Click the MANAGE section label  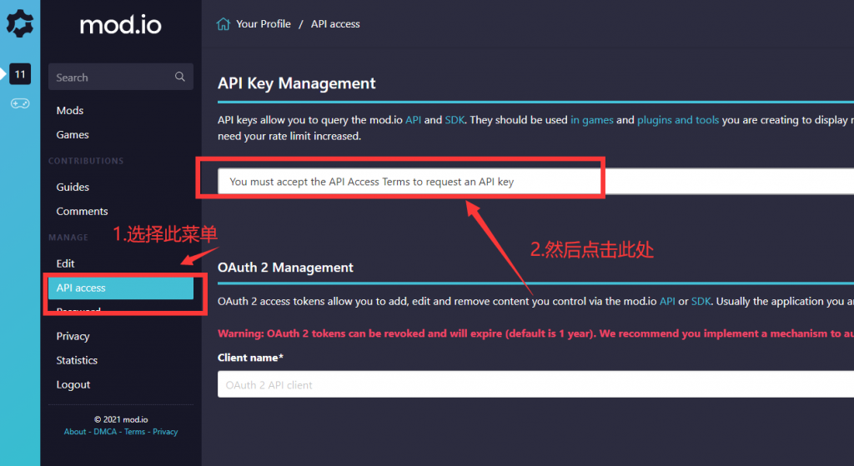pyautogui.click(x=68, y=238)
